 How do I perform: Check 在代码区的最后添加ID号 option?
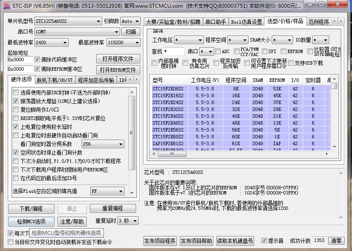tap(16, 178)
